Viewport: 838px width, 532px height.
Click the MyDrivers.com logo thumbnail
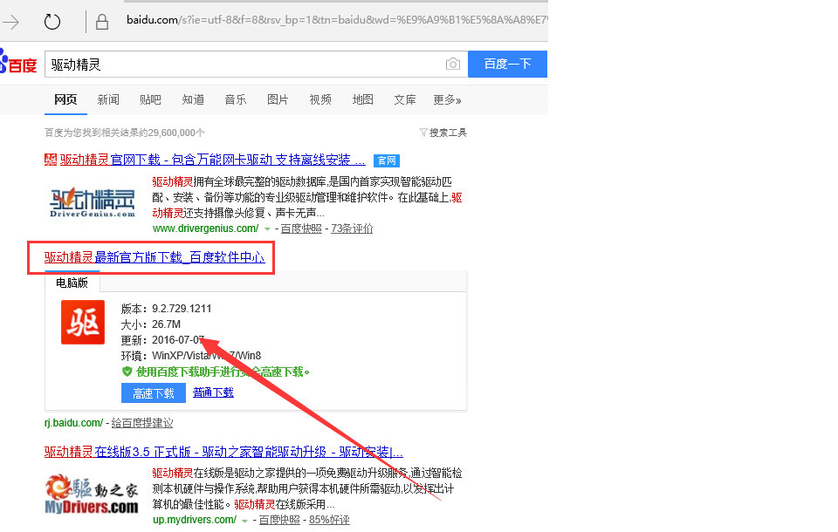coord(92,494)
